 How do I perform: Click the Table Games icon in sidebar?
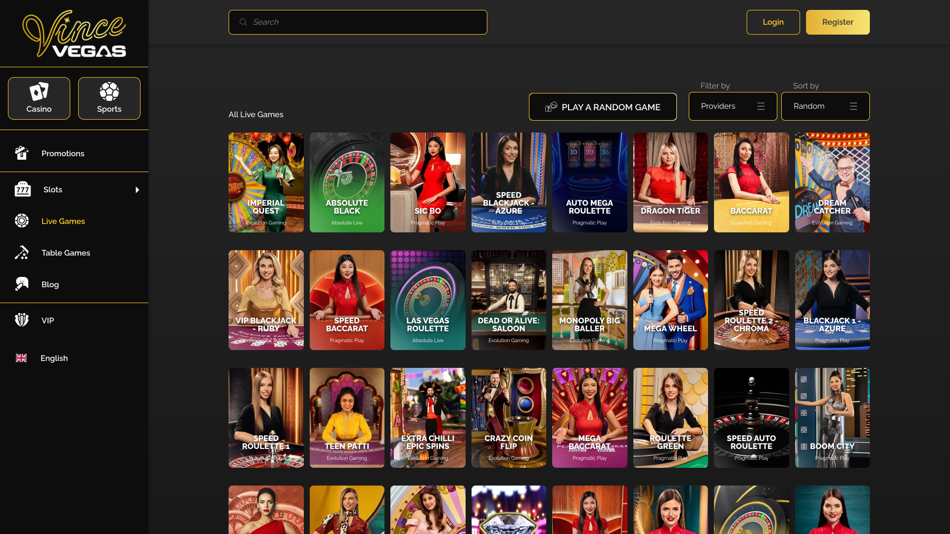pos(22,253)
